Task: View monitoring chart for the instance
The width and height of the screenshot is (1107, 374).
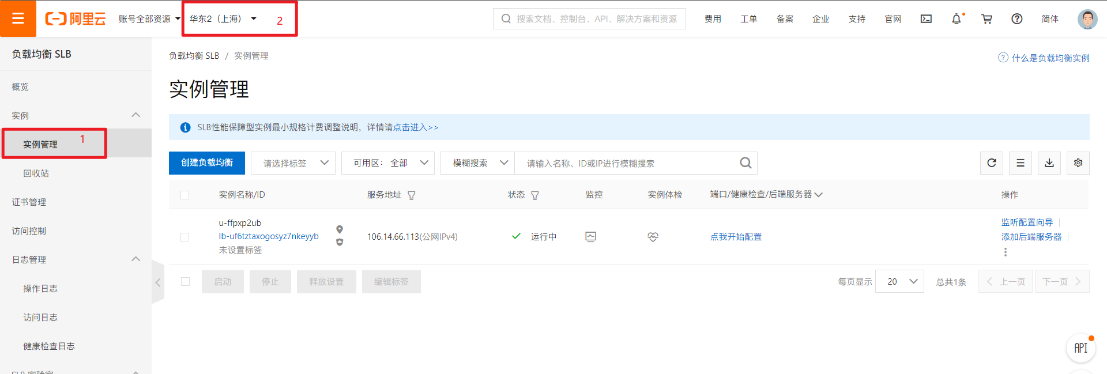Action: [591, 237]
